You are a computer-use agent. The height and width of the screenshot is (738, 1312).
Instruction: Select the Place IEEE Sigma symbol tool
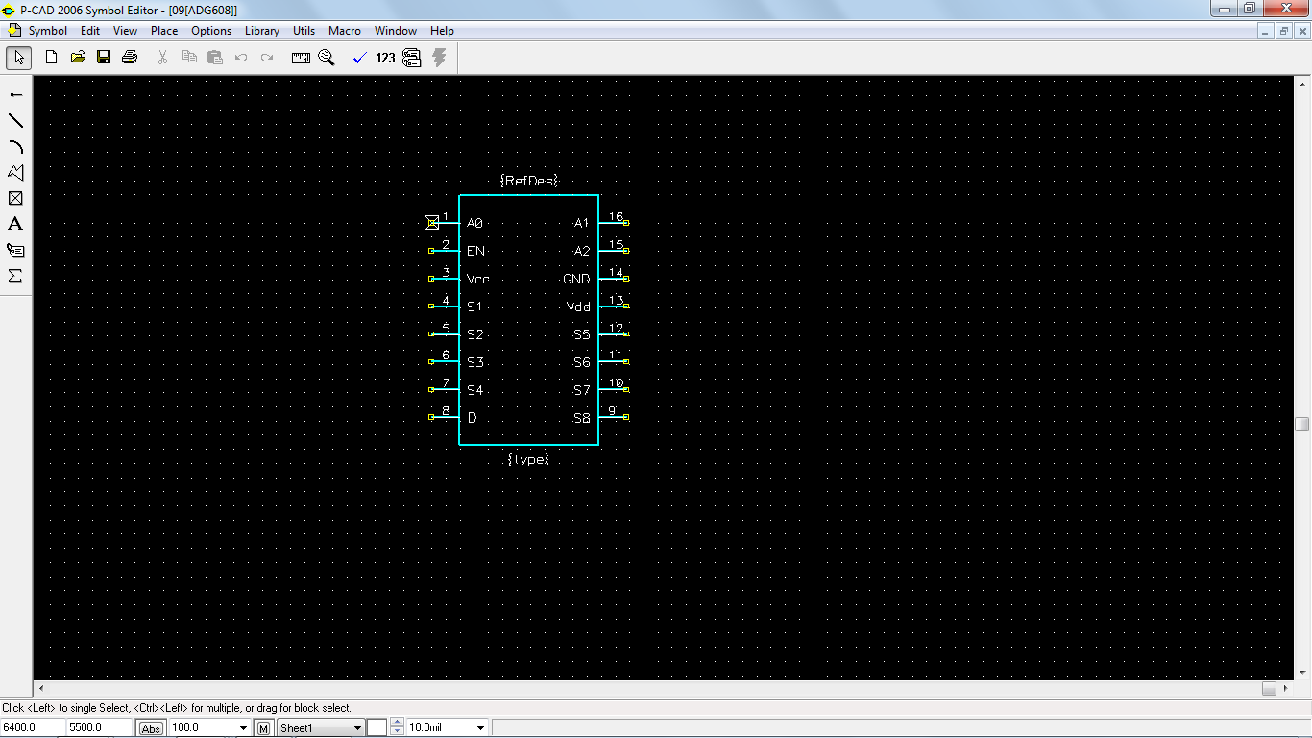[15, 276]
